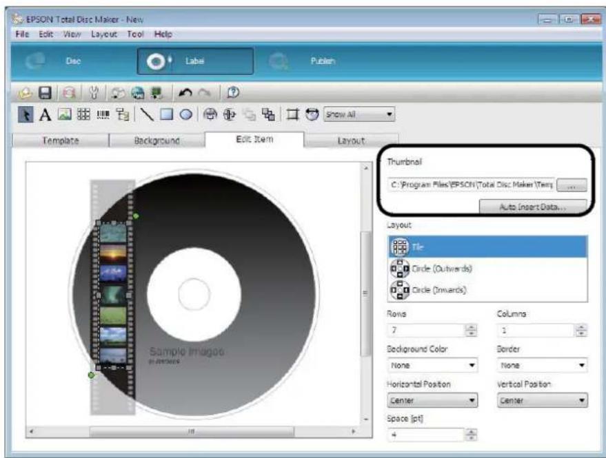This screenshot has width=606, height=458.
Task: Select the thumbnail grid tool
Action: [x=83, y=114]
